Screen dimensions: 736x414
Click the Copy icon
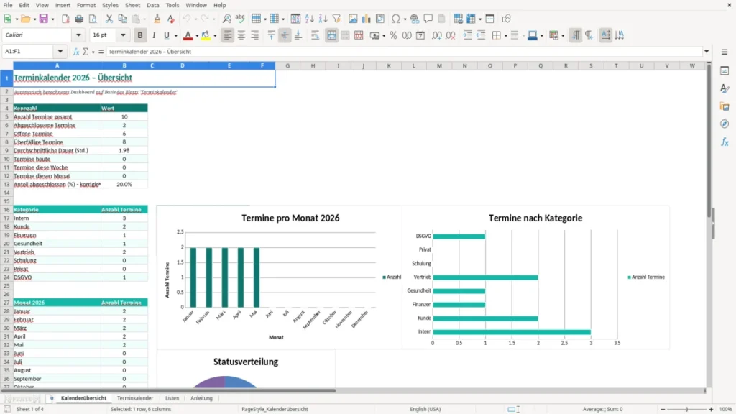[x=122, y=19]
